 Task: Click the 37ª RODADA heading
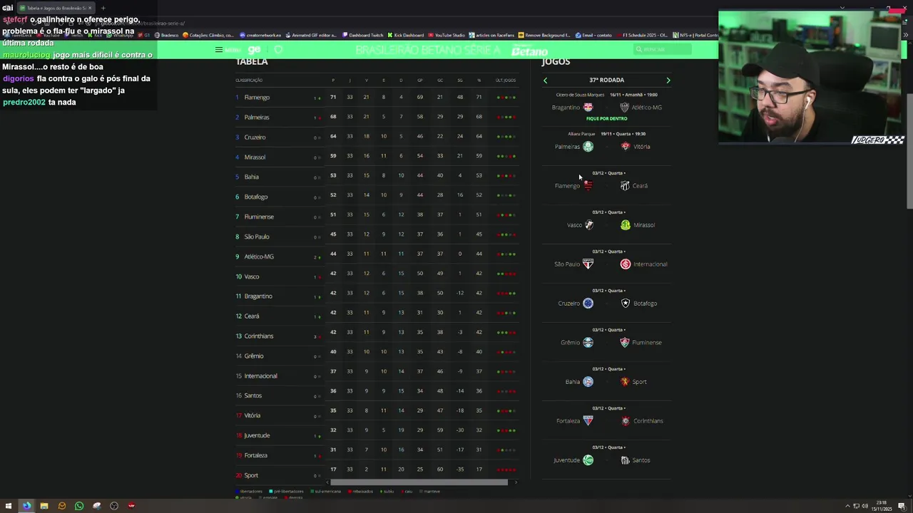(x=606, y=81)
